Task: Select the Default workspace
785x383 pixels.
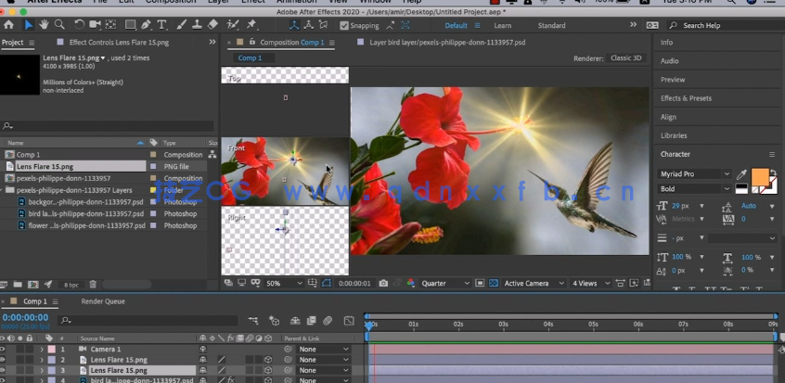Action: [456, 26]
